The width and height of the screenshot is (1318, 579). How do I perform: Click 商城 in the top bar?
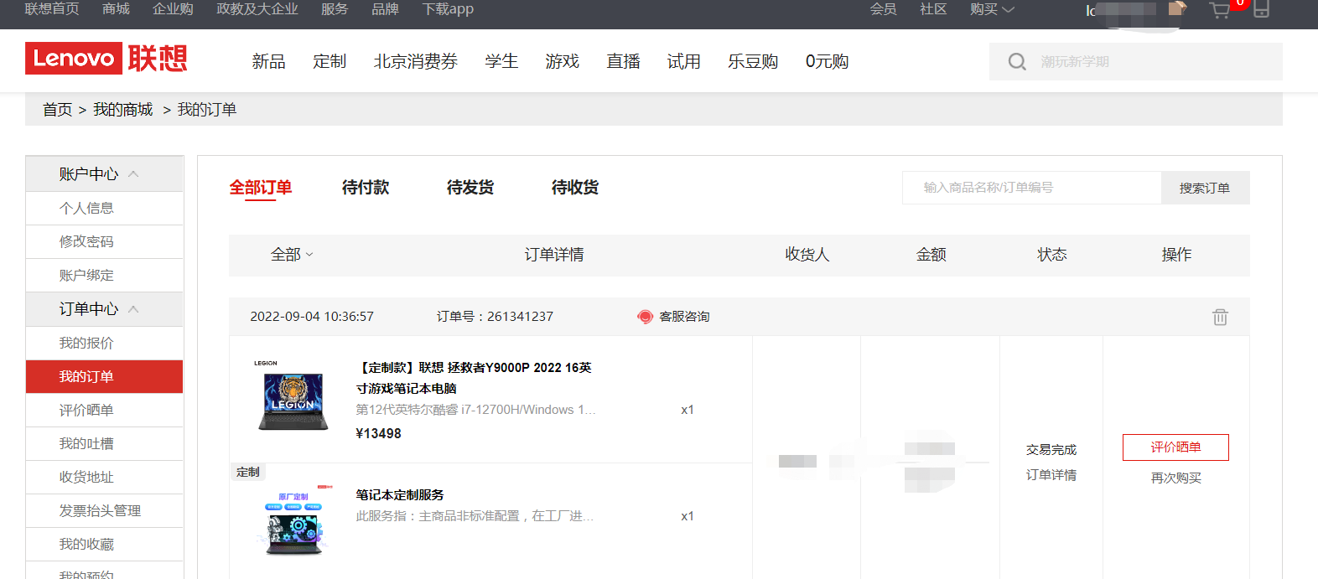coord(116,9)
